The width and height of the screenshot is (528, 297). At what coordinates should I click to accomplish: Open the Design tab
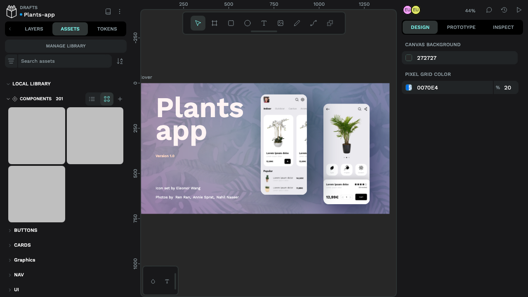[x=420, y=27]
